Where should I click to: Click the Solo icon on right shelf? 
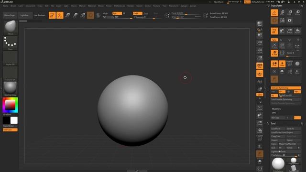coord(260,161)
